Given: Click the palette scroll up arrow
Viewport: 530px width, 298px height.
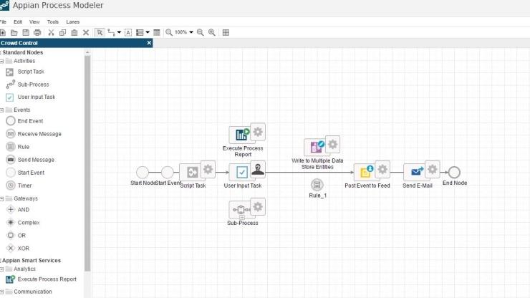Looking at the screenshot, I should (x=87, y=52).
